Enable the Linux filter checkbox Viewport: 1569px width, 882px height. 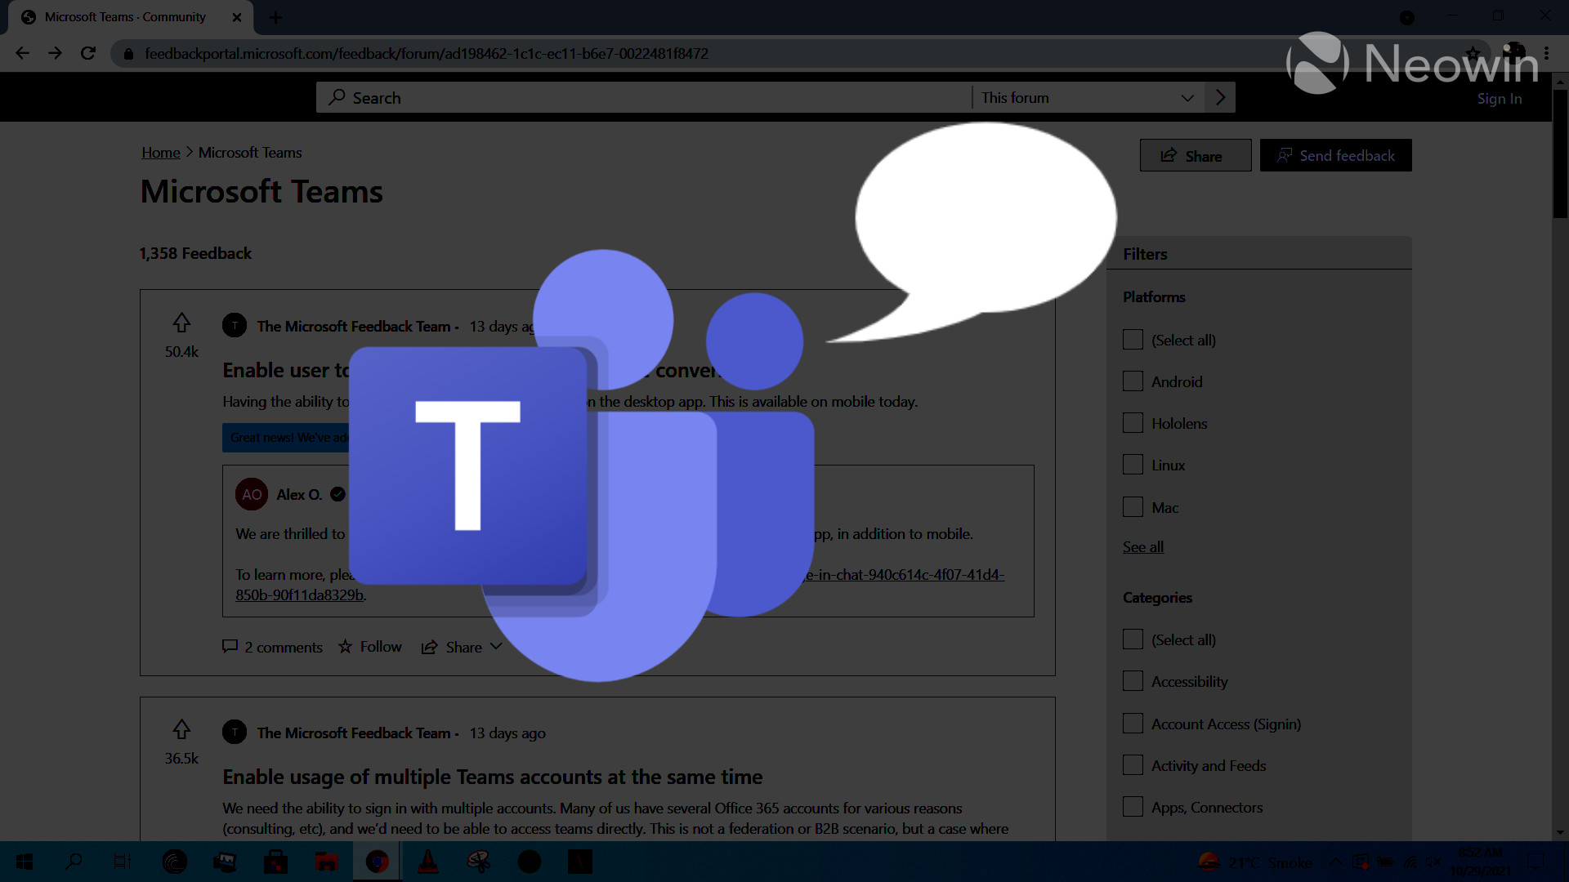pyautogui.click(x=1133, y=464)
